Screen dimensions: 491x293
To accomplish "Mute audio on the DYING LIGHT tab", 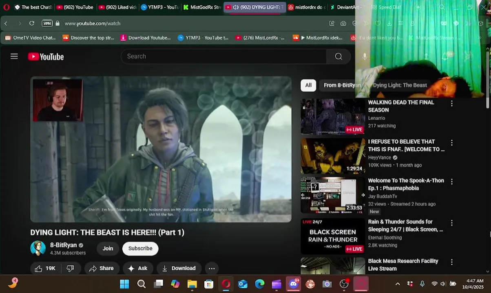I will [235, 7].
